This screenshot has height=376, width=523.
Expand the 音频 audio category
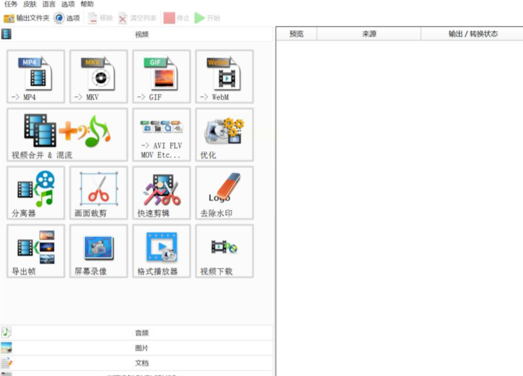pyautogui.click(x=137, y=333)
